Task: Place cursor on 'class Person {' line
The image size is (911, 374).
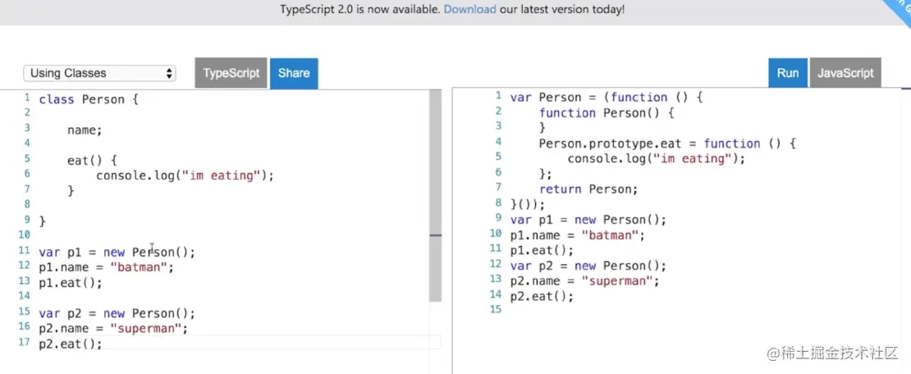Action: (89, 99)
